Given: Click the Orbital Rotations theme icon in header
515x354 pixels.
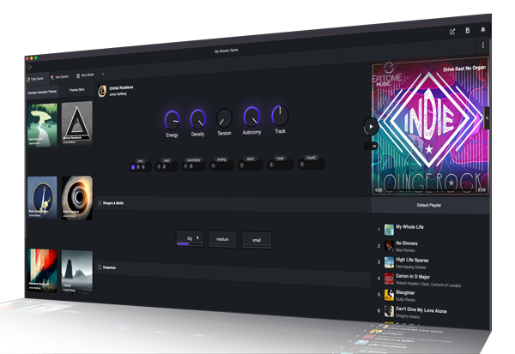Looking at the screenshot, I should click(x=102, y=91).
